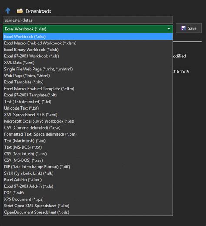Choose Excel Binary Workbook (*.xlsb)
This screenshot has height=226, width=206.
pyautogui.click(x=88, y=50)
